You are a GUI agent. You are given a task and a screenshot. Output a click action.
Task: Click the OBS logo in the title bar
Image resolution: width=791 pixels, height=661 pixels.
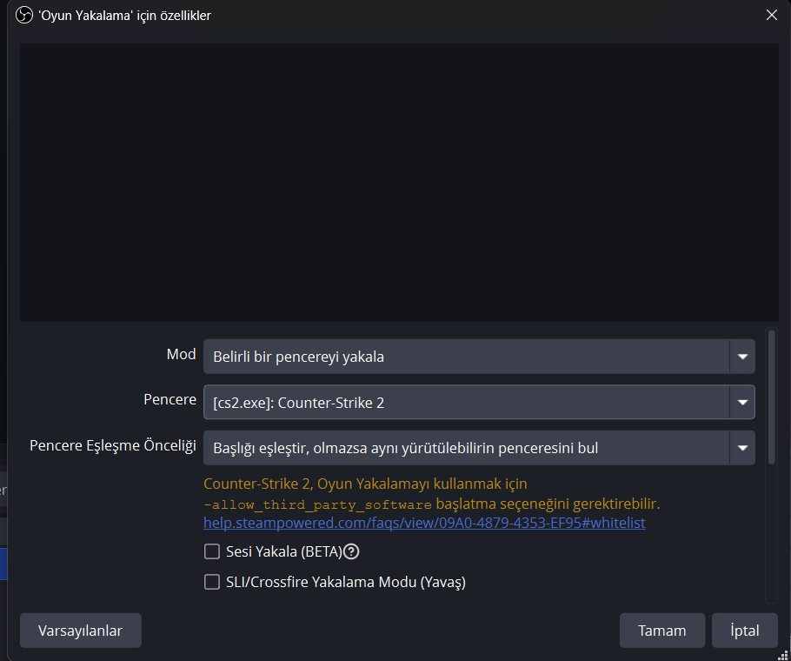pos(24,15)
